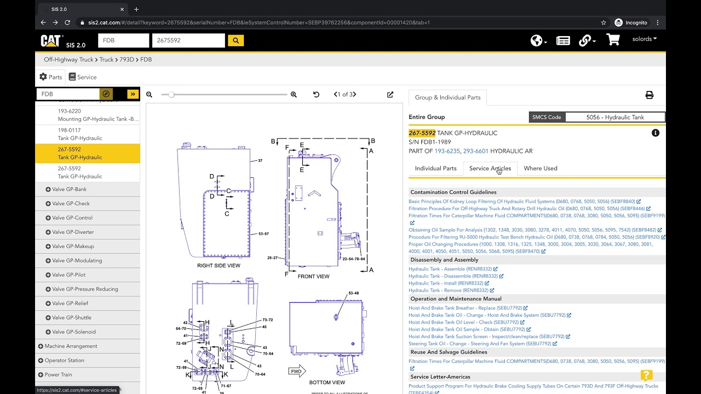Expand Valve GP-Check group
The image size is (701, 394).
click(48, 204)
